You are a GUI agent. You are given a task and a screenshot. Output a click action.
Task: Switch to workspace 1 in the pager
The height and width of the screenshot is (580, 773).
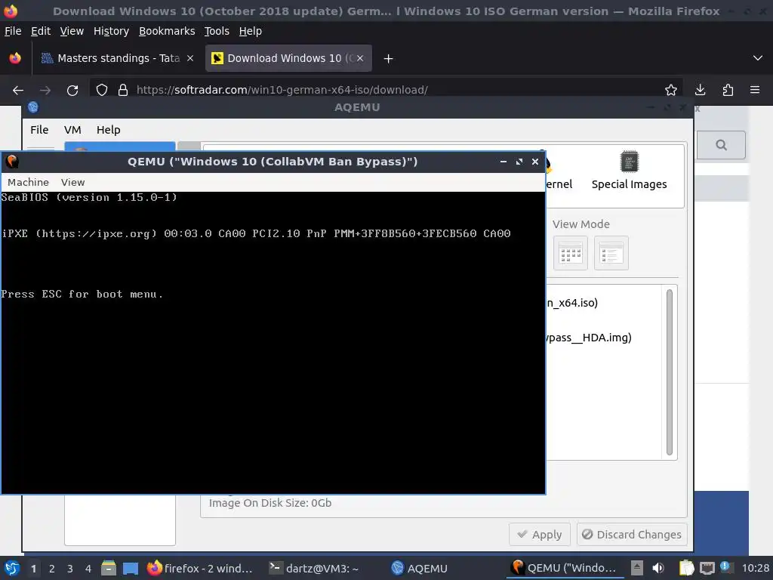click(x=33, y=569)
